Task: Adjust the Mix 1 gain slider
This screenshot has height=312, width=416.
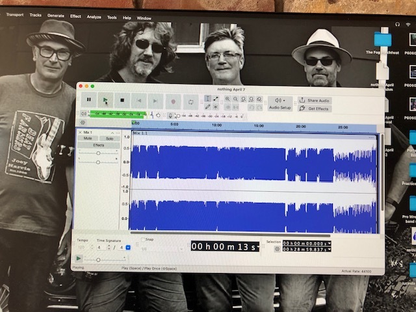Action: click(98, 153)
